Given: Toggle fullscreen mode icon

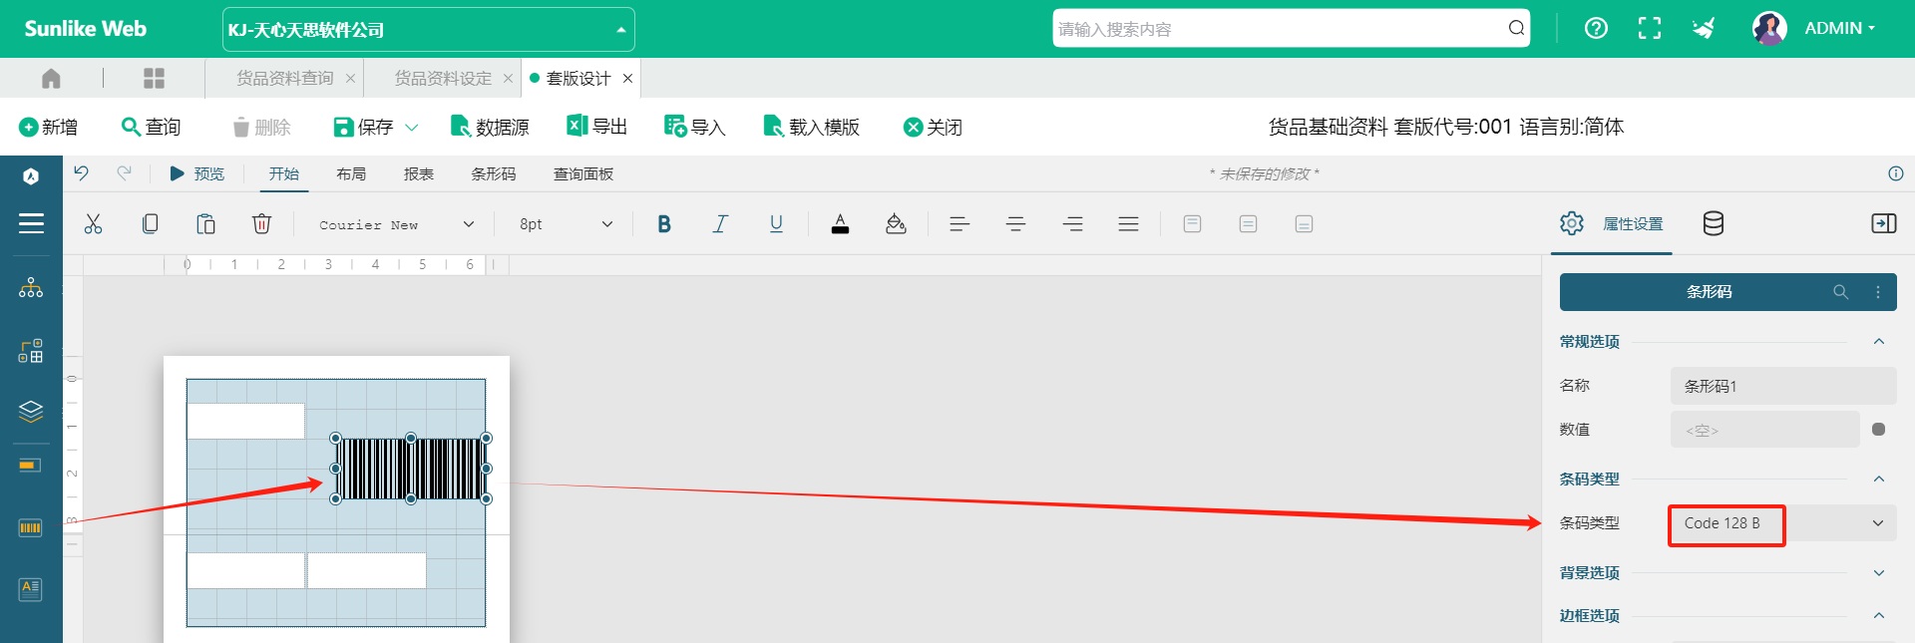Looking at the screenshot, I should point(1650,28).
